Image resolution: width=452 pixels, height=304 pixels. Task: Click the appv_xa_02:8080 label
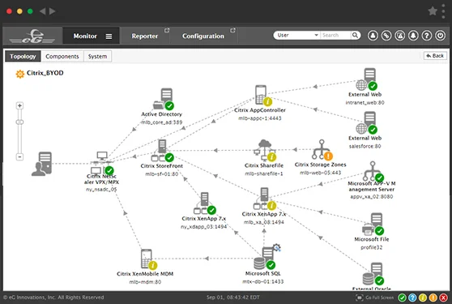pyautogui.click(x=372, y=197)
